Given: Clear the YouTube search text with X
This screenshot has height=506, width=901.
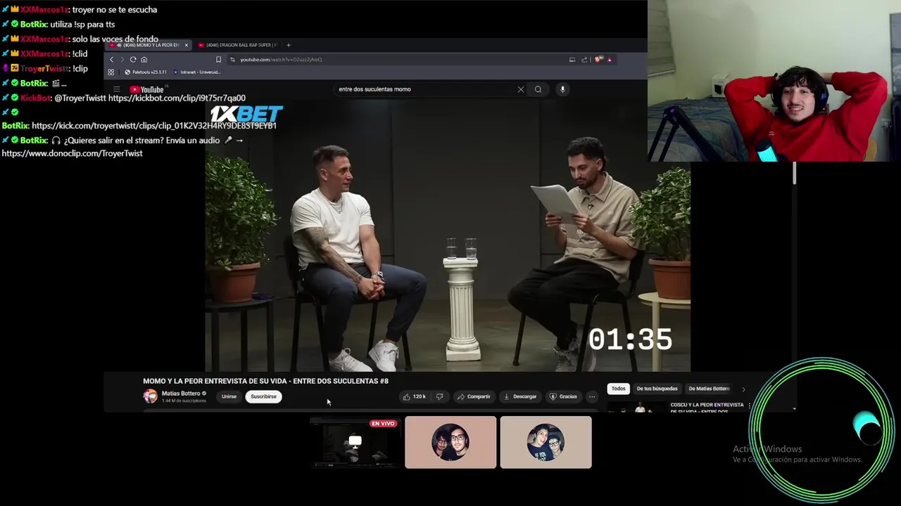Looking at the screenshot, I should click(x=521, y=89).
